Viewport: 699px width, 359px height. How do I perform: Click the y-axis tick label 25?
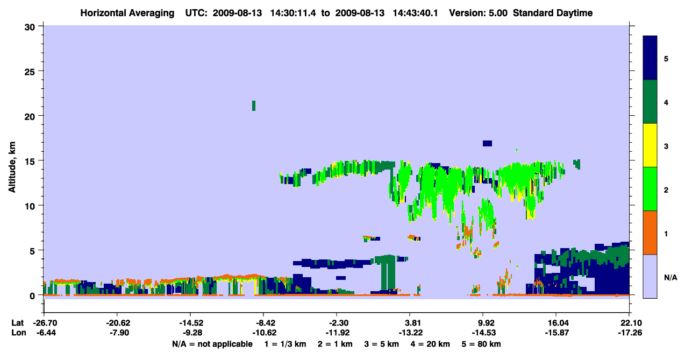point(31,71)
